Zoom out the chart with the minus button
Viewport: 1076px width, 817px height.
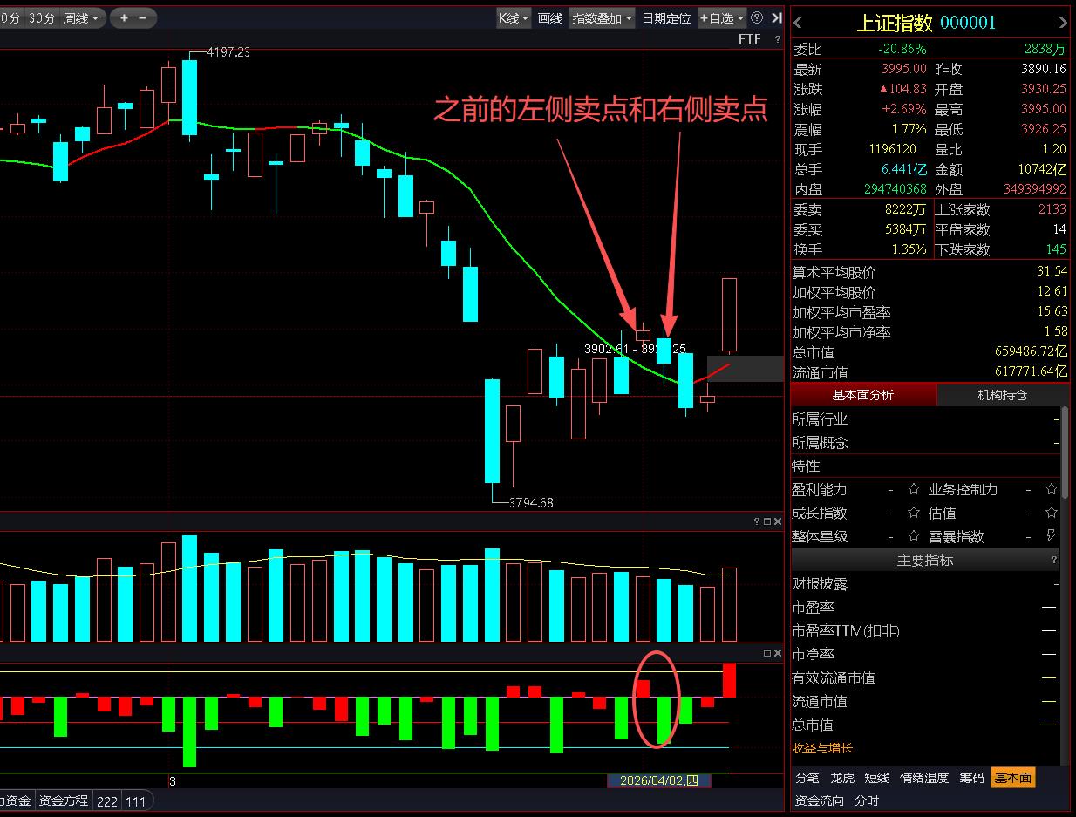(142, 17)
